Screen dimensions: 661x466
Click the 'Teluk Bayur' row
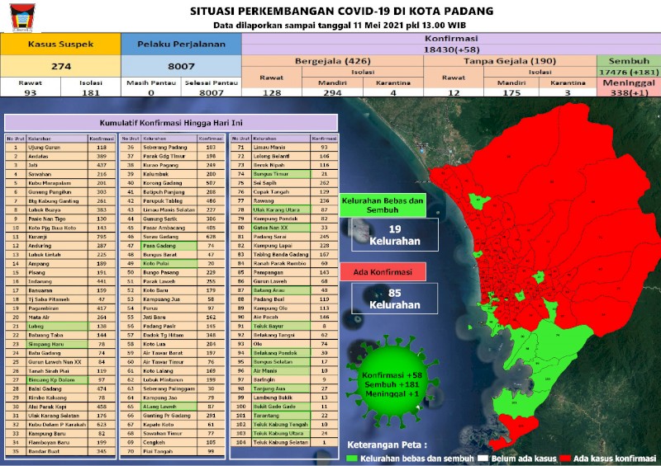pos(284,326)
